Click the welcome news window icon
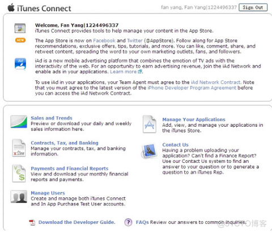The image size is (272, 233). pos(20,28)
